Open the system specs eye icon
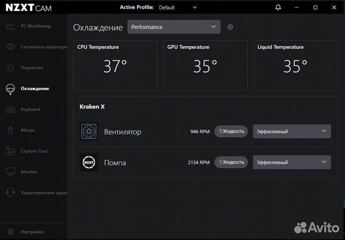The width and height of the screenshot is (345, 240). [10, 47]
